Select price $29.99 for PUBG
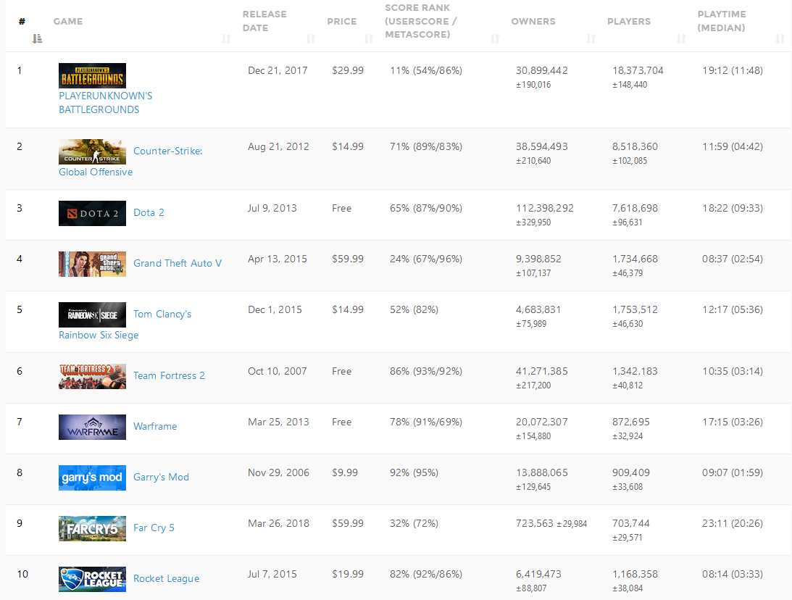 348,71
